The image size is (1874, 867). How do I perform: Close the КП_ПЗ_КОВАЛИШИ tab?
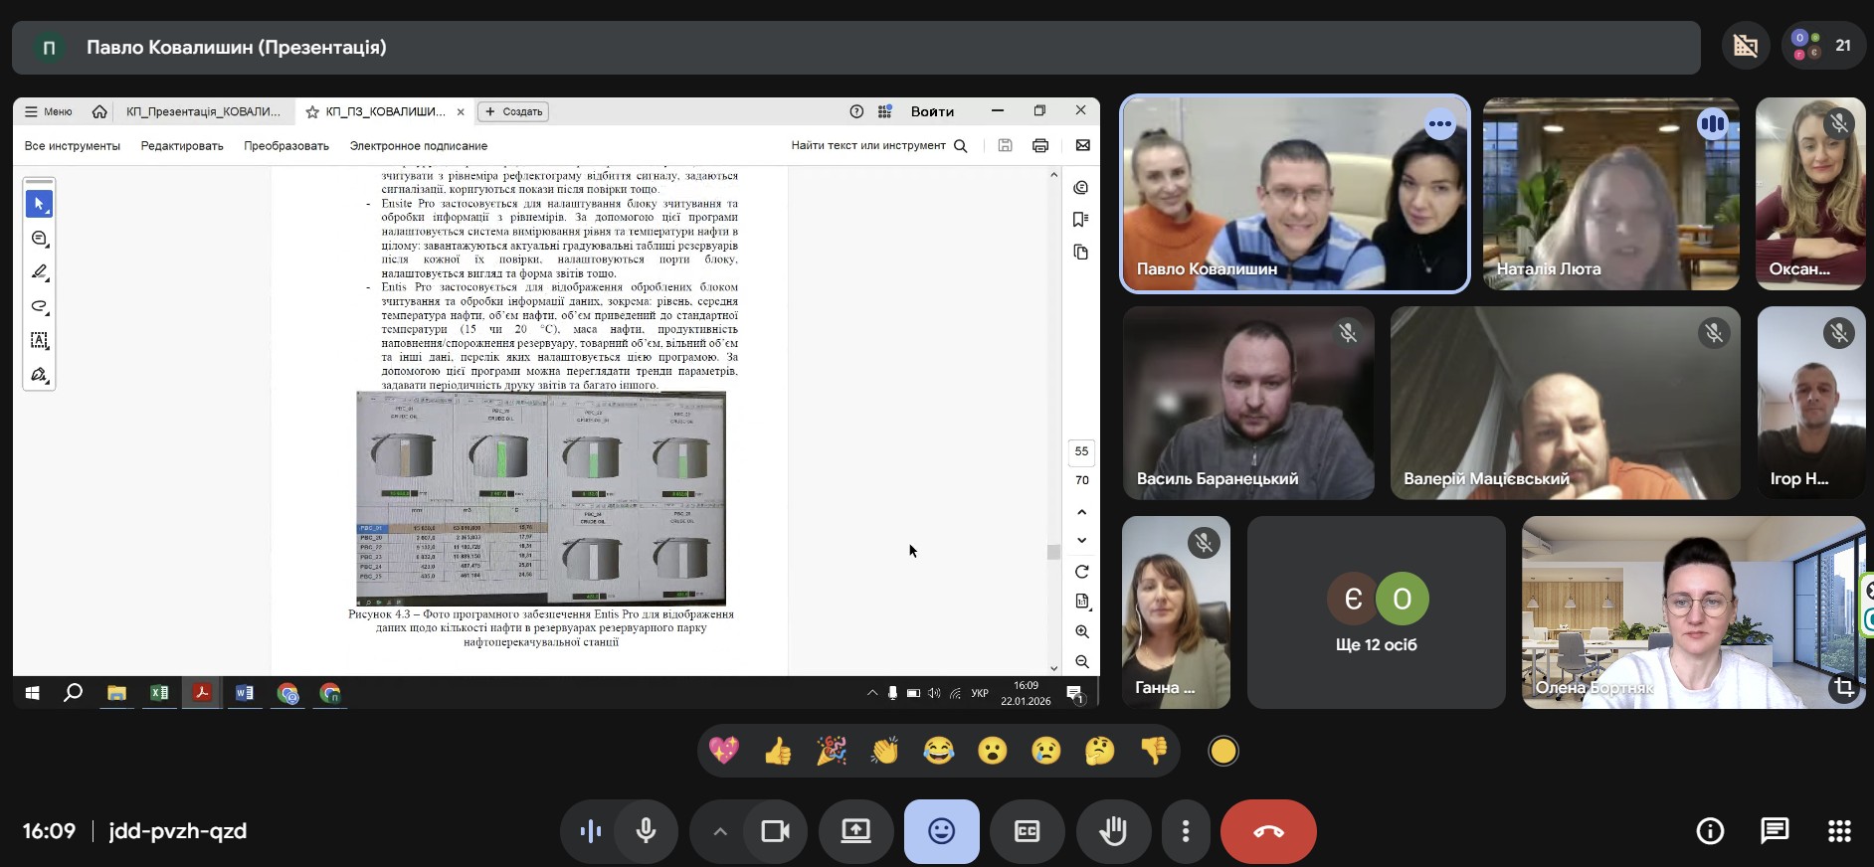pos(461,111)
